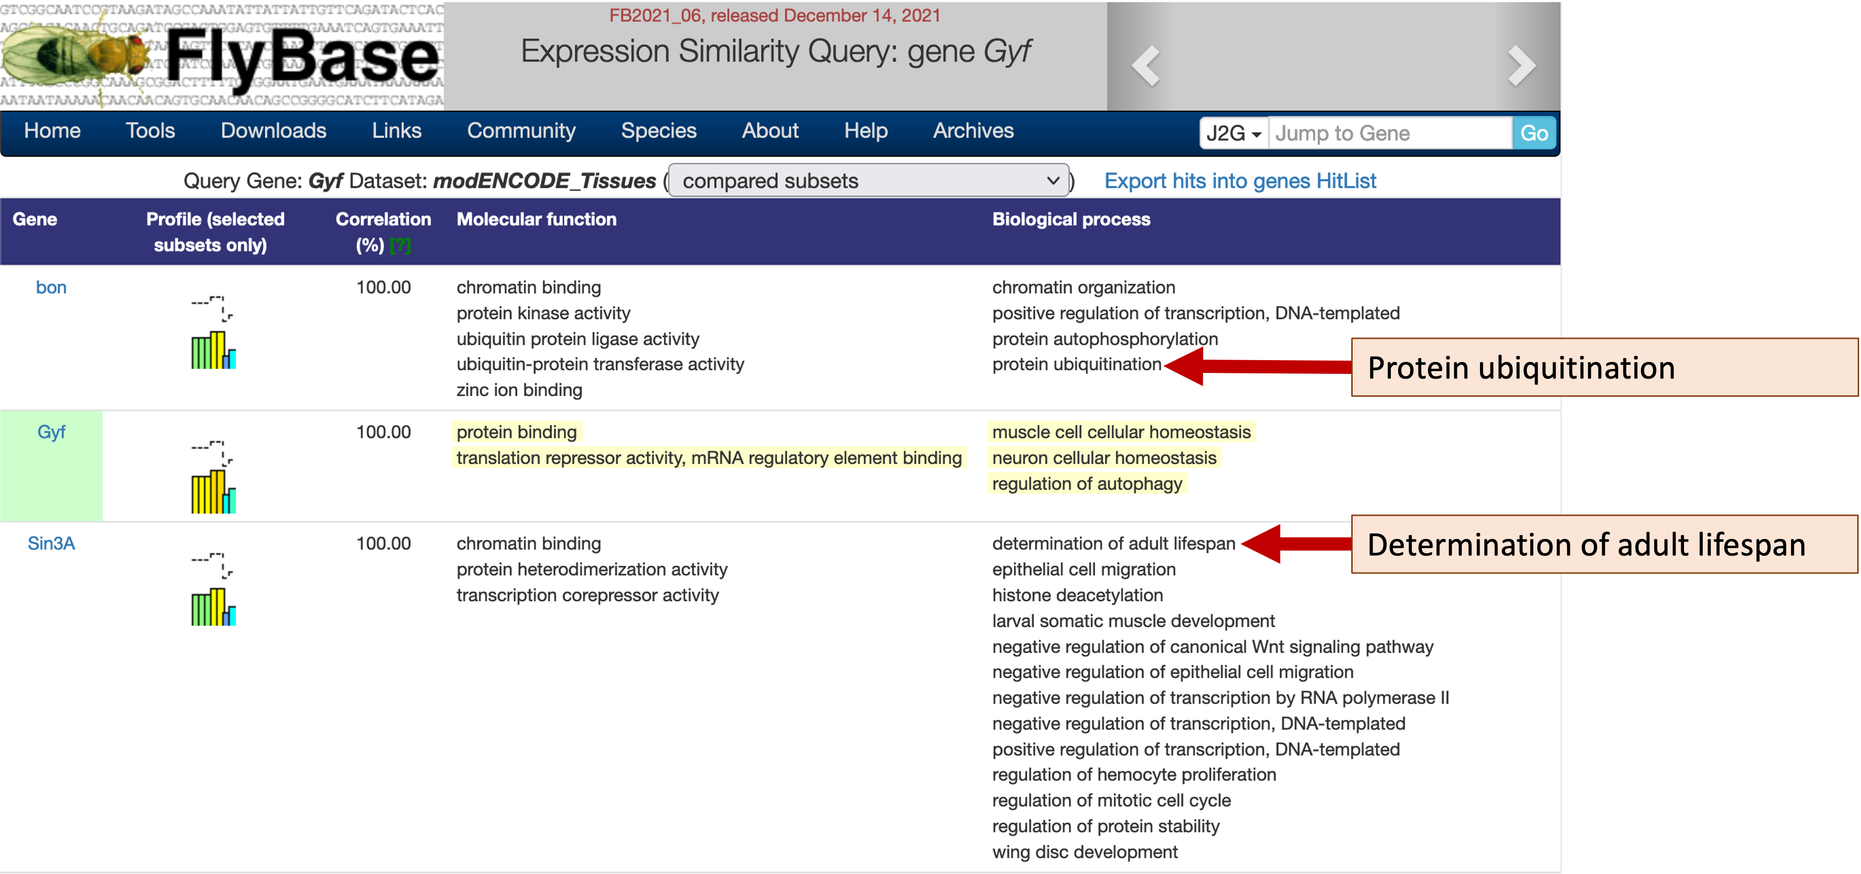Click 'negative regulation of canonical Wnt signaling pathway'

1212,647
